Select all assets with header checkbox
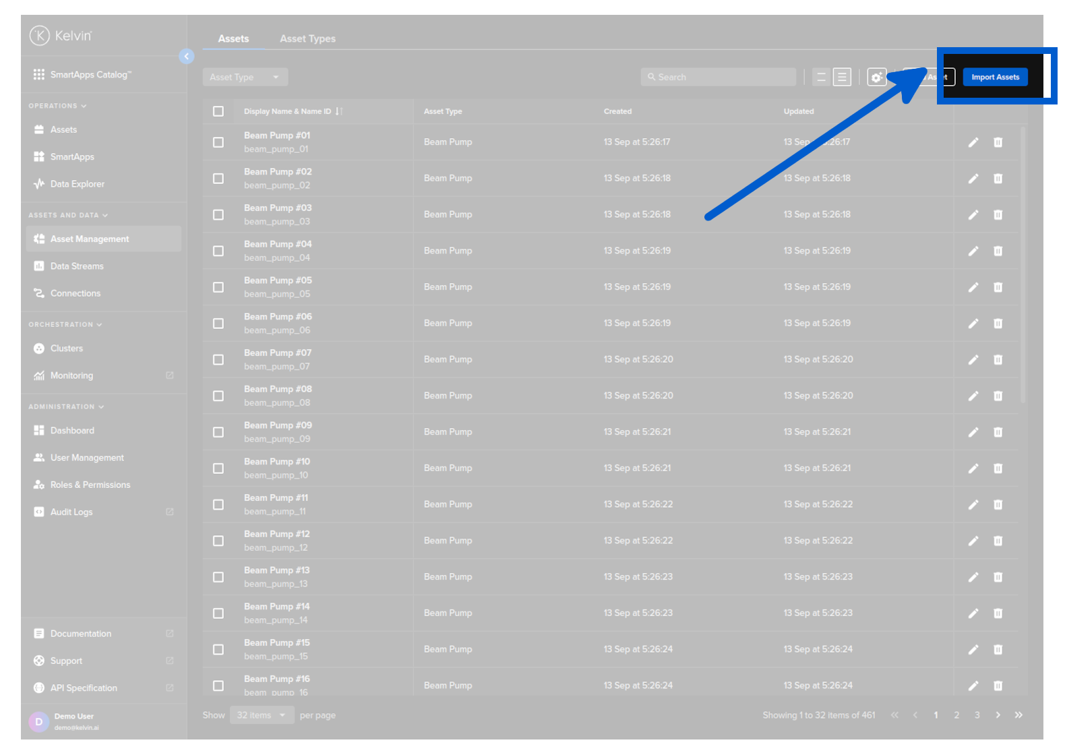Viewport: 1065px width, 755px height. point(218,111)
